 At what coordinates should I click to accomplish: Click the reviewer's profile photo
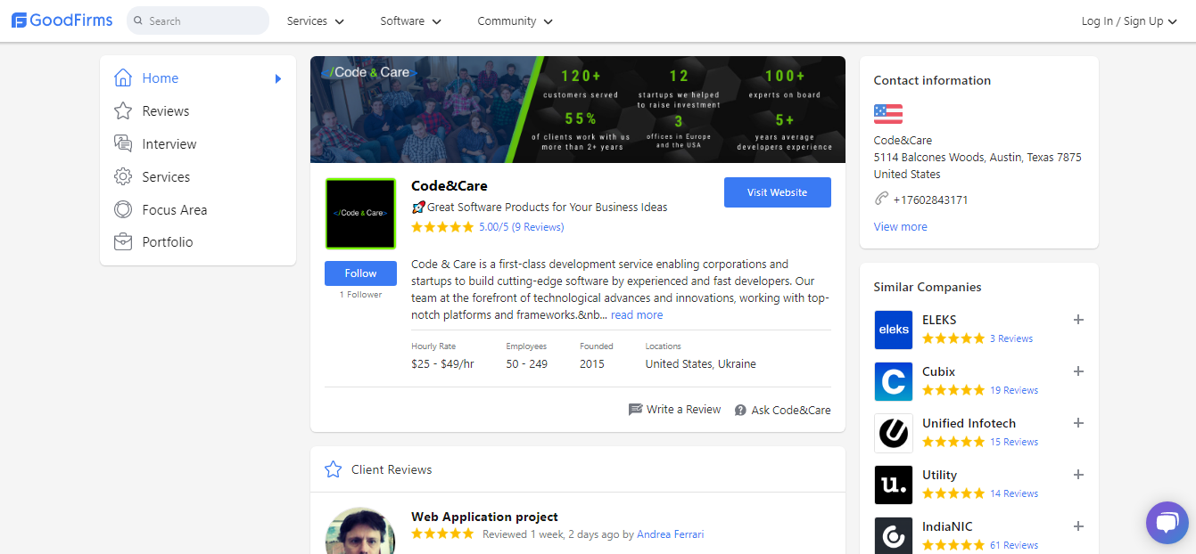(360, 531)
